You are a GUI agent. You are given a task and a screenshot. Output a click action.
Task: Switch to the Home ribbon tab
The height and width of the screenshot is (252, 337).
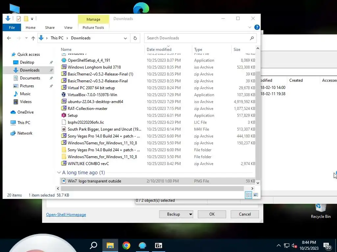coord(31,28)
